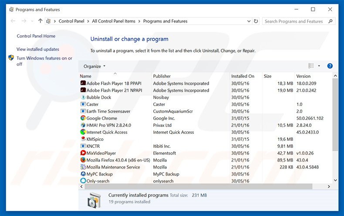Select the 'onlysearch' publisher cell
The width and height of the screenshot is (344, 216).
point(163,181)
